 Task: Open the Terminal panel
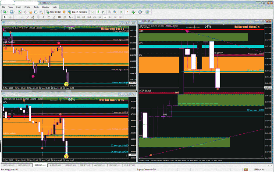pos(36,12)
